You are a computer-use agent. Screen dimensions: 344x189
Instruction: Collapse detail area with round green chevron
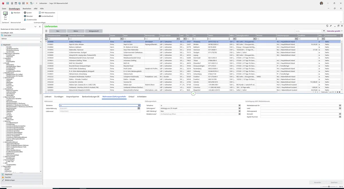click(x=193, y=93)
